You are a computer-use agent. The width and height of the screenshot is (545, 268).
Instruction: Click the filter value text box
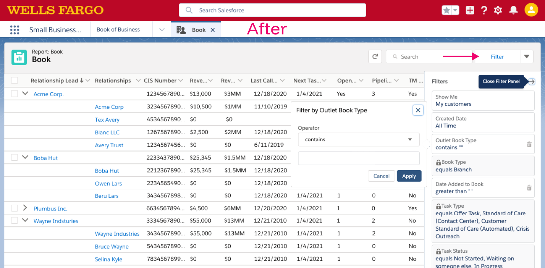pos(359,158)
